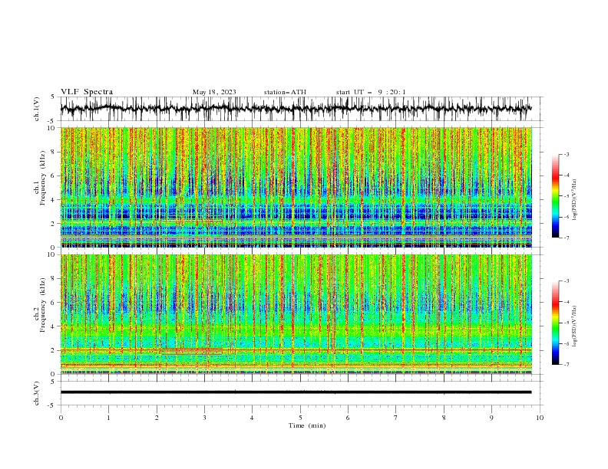Click the ch.2 colorbar "log(PSD)(V²/Hz)" label

pos(574,326)
